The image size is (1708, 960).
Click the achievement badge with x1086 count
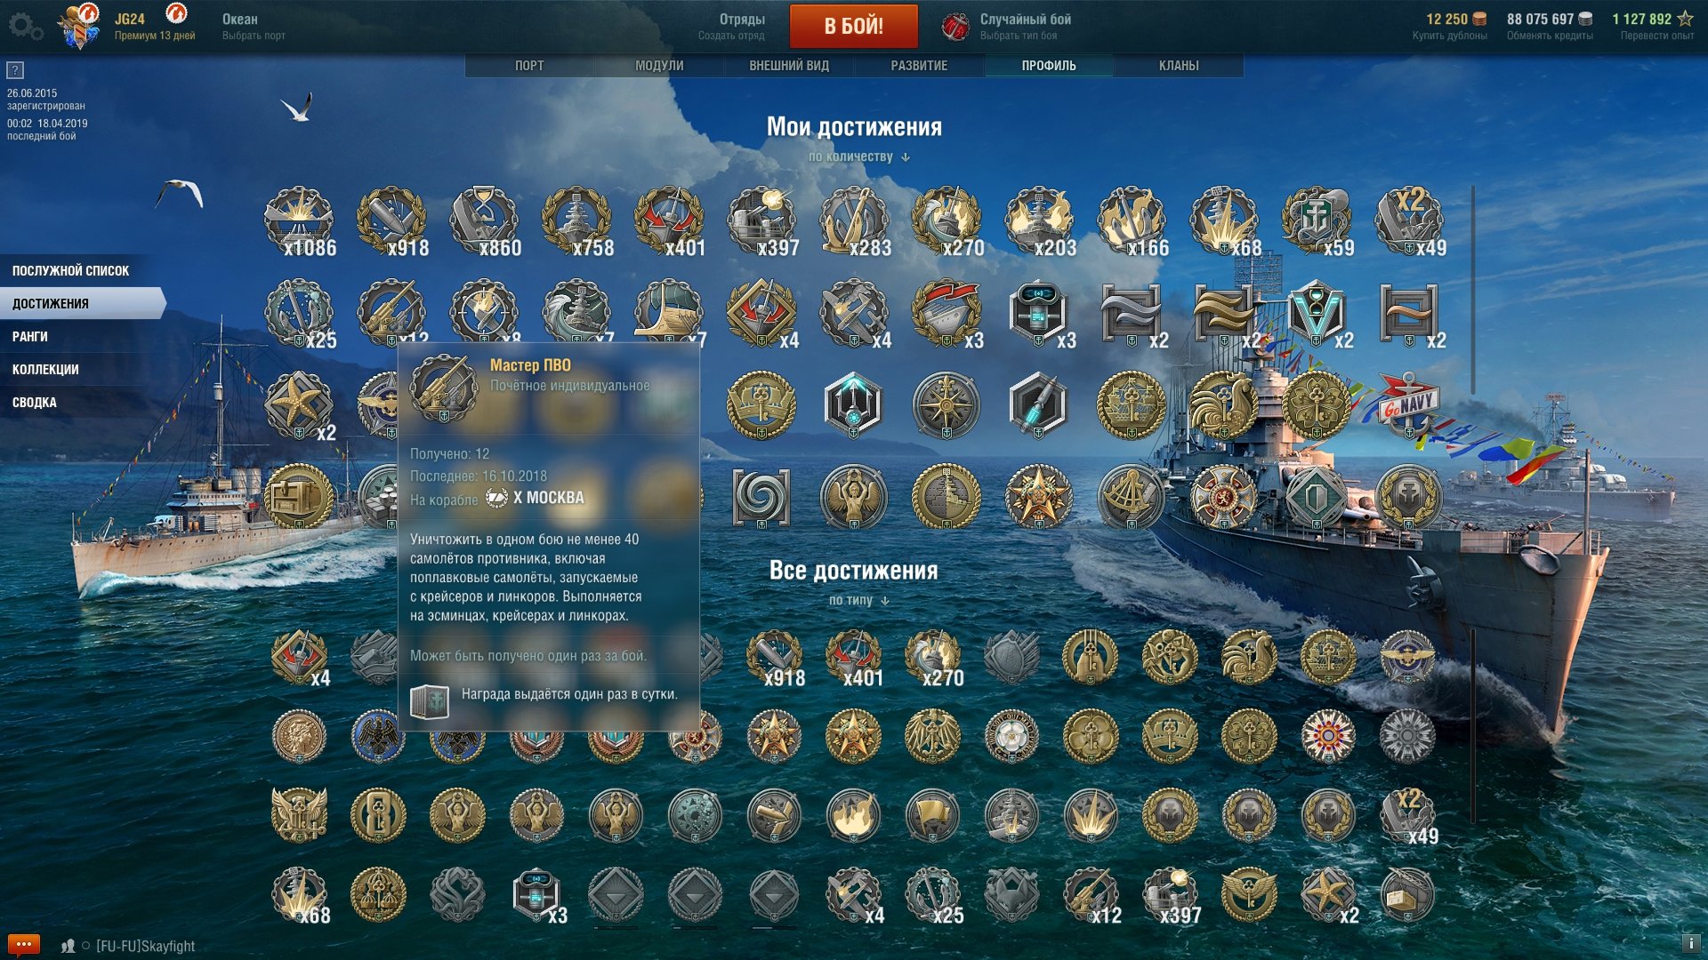point(300,220)
